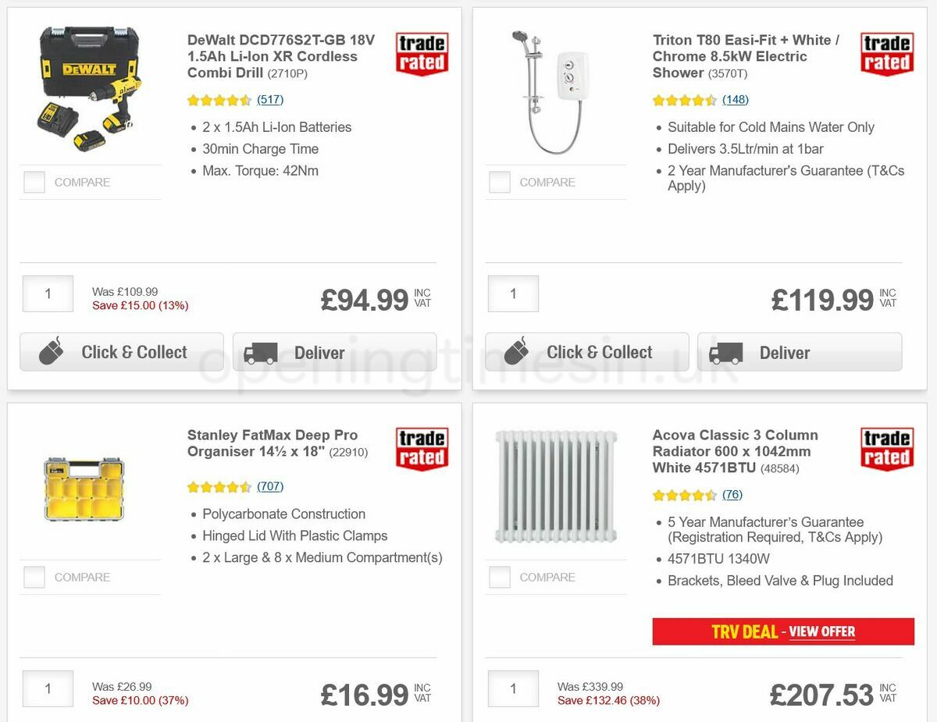
Task: Click the truck icon on DeWalt Deliver button
Action: (x=262, y=352)
